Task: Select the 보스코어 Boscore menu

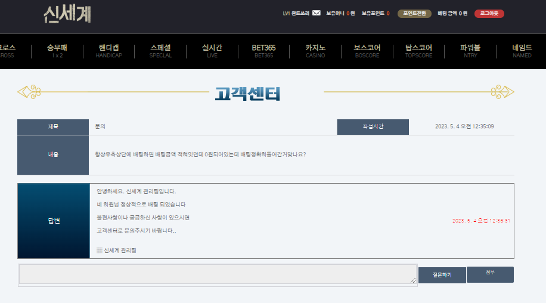Action: tap(367, 51)
